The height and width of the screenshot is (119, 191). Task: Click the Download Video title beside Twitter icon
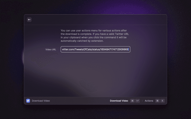tap(41, 101)
